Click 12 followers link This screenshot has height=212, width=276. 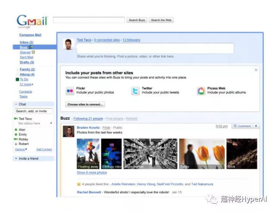131,40
